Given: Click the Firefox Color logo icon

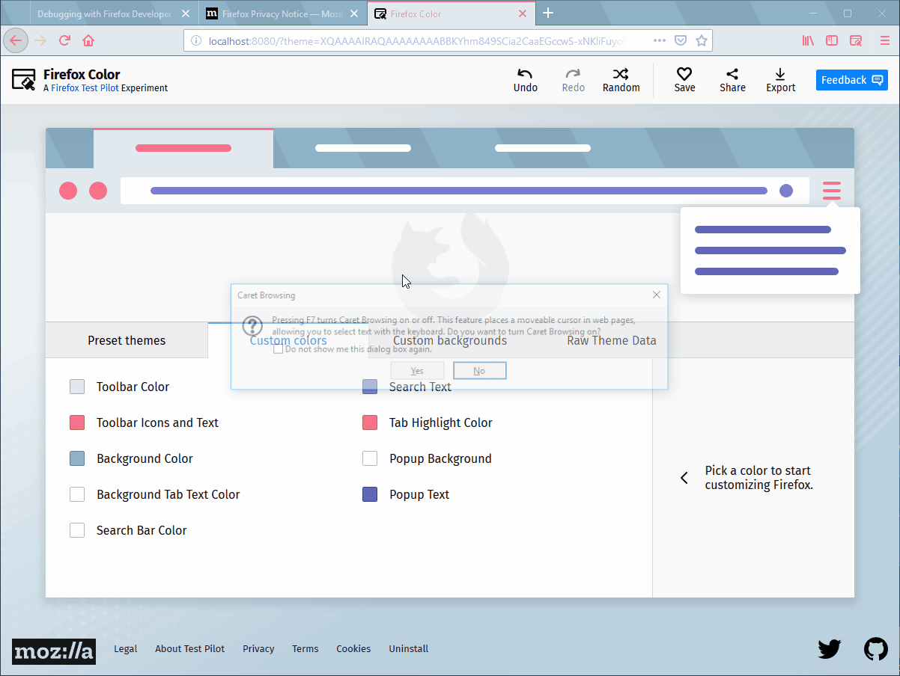Looking at the screenshot, I should click(x=24, y=79).
